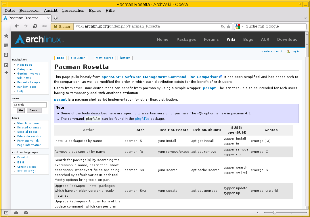Toggle Opera Link cloud icon
This screenshot has height=217, width=310.
16,213
